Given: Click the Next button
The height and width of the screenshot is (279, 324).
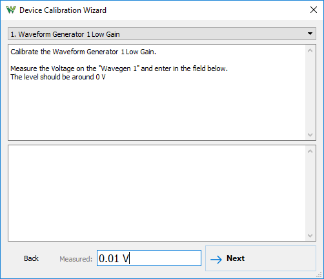Looking at the screenshot, I should [261, 258].
